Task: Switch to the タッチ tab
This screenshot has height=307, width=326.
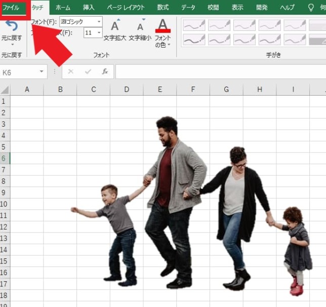Action: 37,8
